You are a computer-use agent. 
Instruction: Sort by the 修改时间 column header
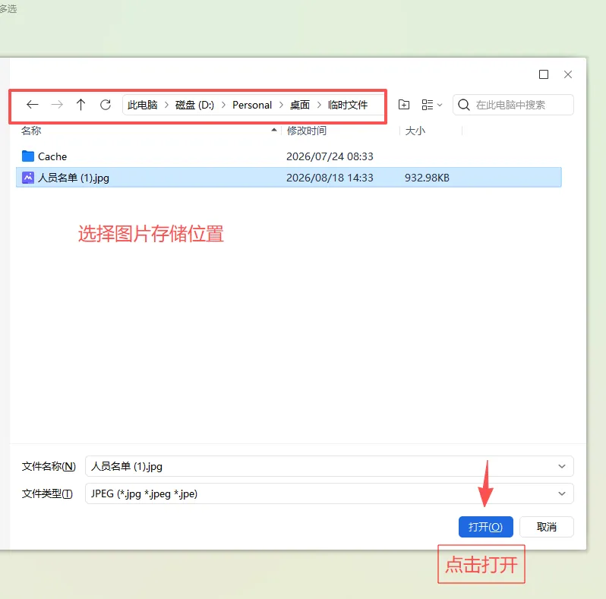click(x=307, y=131)
